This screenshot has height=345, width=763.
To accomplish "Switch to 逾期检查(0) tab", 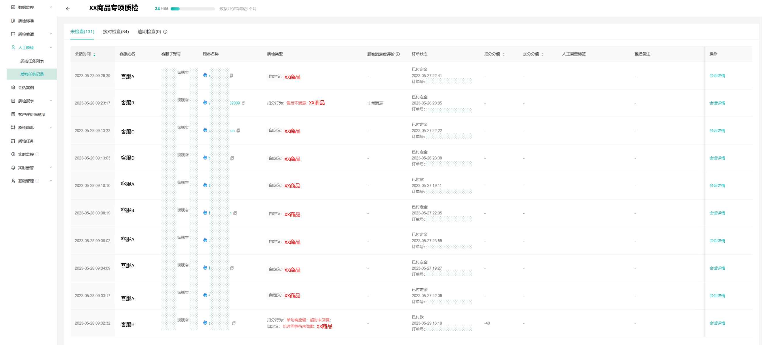I will [149, 32].
